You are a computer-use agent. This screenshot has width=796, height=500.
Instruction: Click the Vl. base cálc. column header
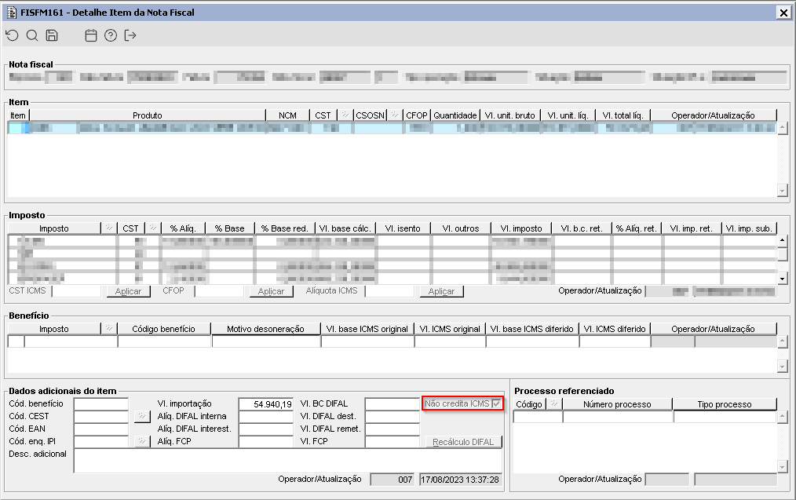pos(345,228)
